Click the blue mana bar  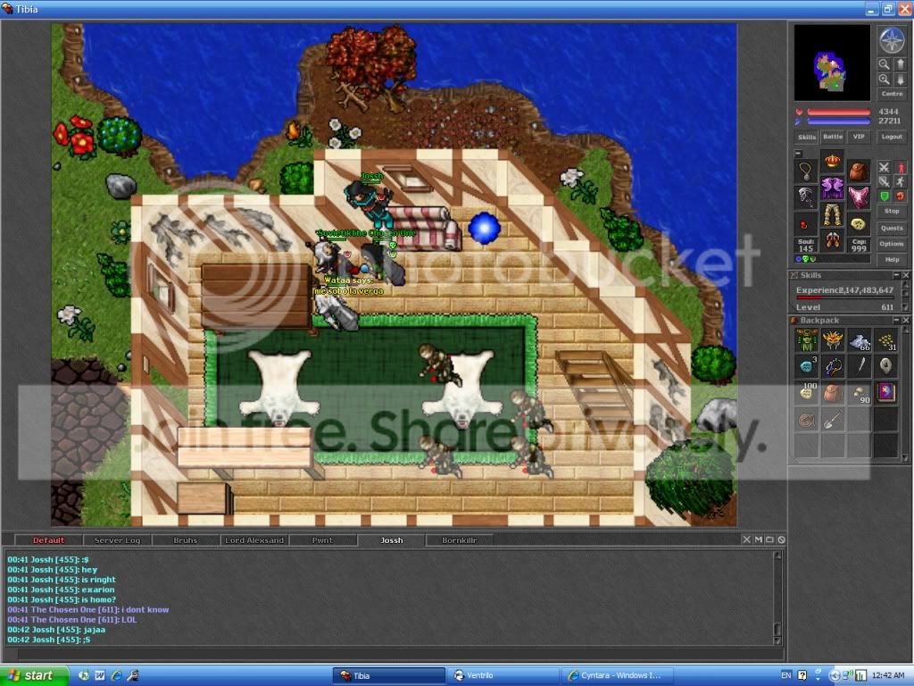838,121
